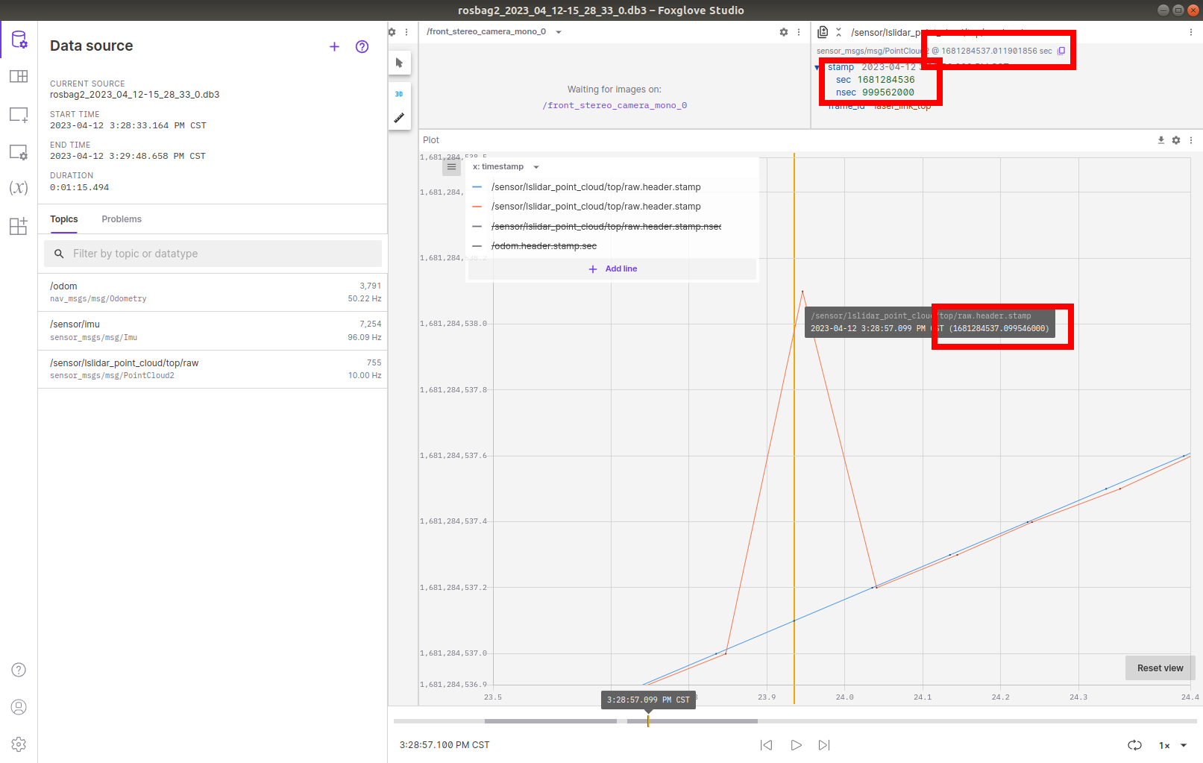Image resolution: width=1203 pixels, height=763 pixels.
Task: Open the Panel settings sidebar icon
Action: pos(19,151)
